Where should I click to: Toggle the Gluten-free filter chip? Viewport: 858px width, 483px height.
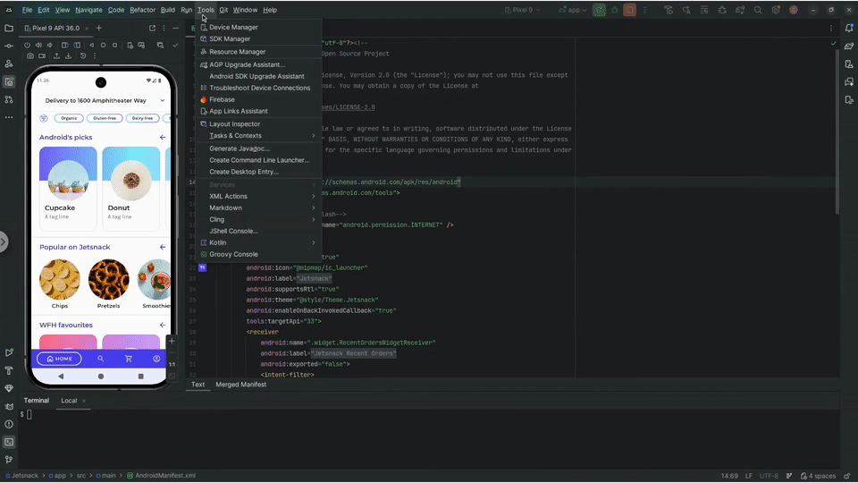[x=106, y=118]
